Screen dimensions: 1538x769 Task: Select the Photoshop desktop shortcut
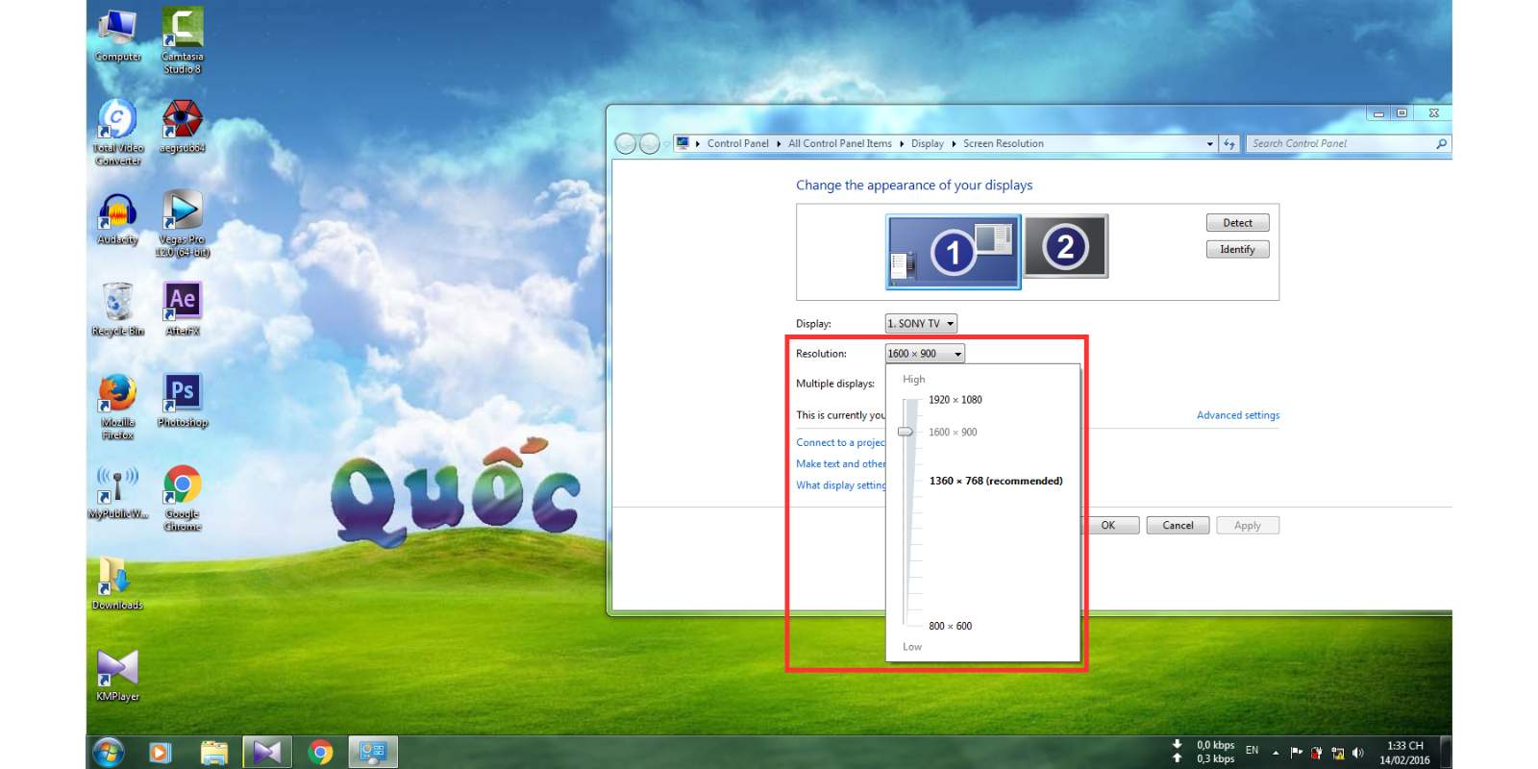(182, 401)
